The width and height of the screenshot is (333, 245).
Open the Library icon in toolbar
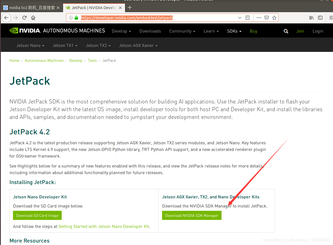pos(311,18)
